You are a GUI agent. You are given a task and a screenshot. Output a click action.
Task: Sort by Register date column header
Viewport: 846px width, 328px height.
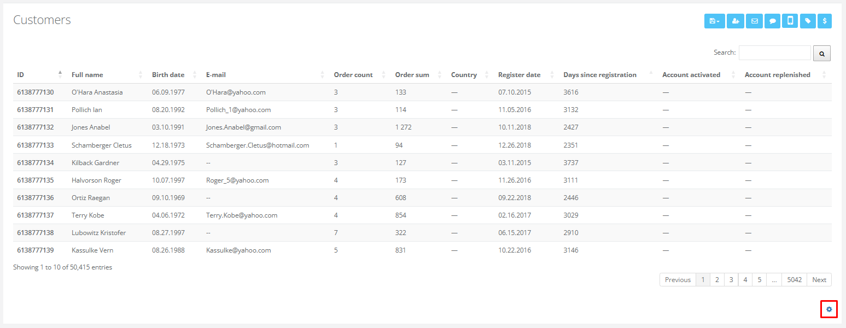pyautogui.click(x=519, y=75)
